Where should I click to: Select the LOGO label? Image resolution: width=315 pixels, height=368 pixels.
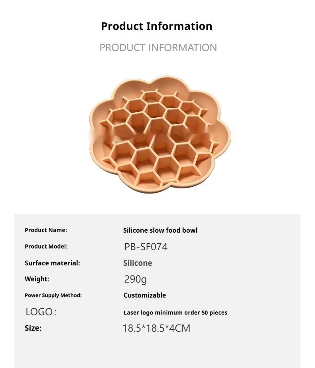pyautogui.click(x=41, y=312)
